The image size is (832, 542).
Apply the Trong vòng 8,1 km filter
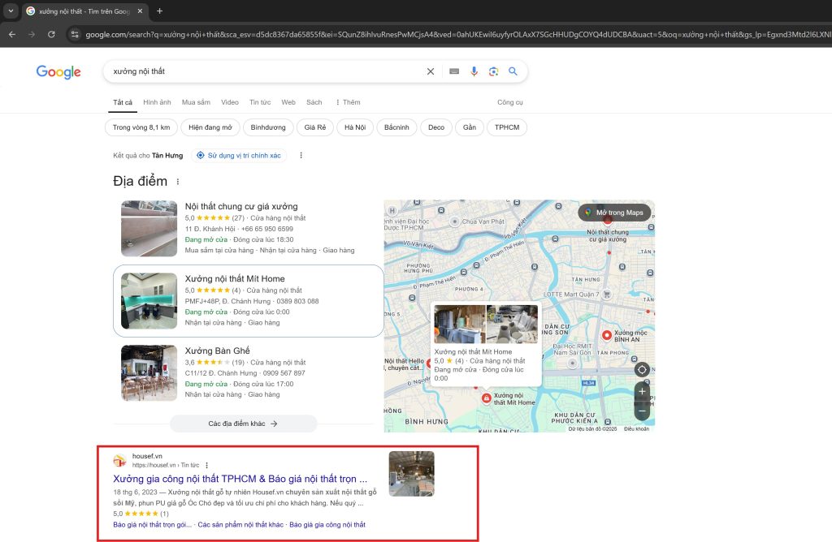(141, 127)
